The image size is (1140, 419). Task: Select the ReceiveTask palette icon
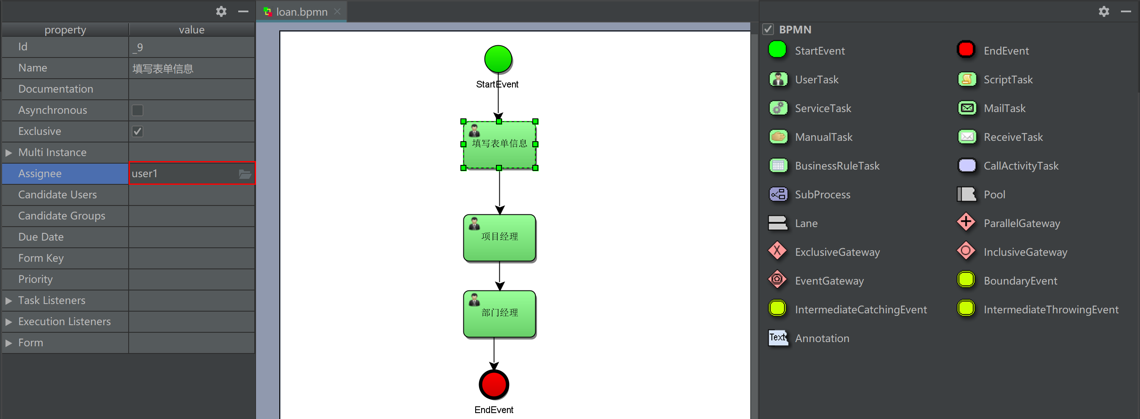pyautogui.click(x=967, y=137)
